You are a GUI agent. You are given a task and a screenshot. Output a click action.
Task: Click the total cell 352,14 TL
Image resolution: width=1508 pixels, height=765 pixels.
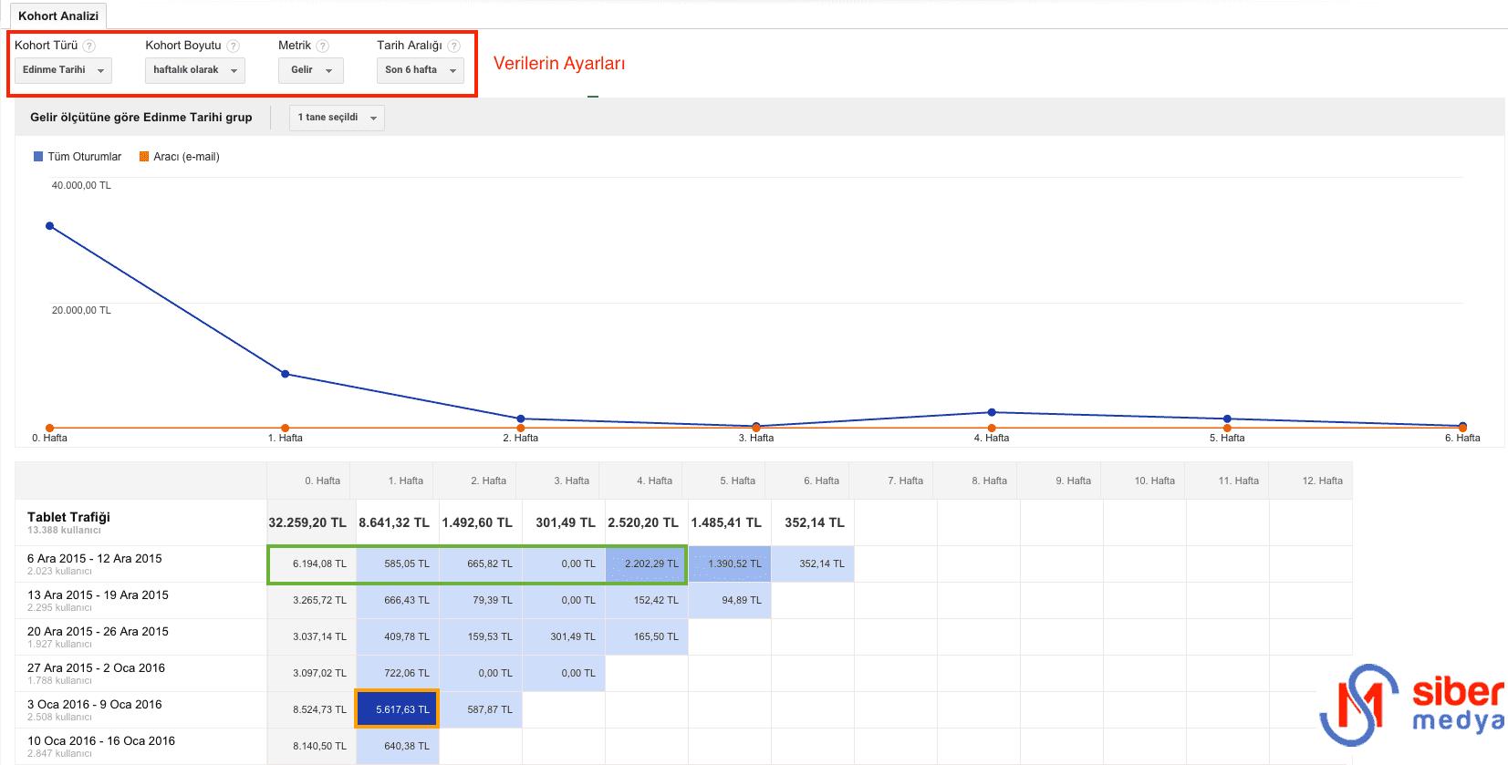[814, 522]
